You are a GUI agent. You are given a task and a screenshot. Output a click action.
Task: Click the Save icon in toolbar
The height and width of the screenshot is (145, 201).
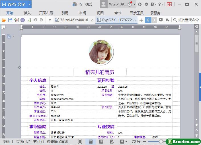pos(10,20)
